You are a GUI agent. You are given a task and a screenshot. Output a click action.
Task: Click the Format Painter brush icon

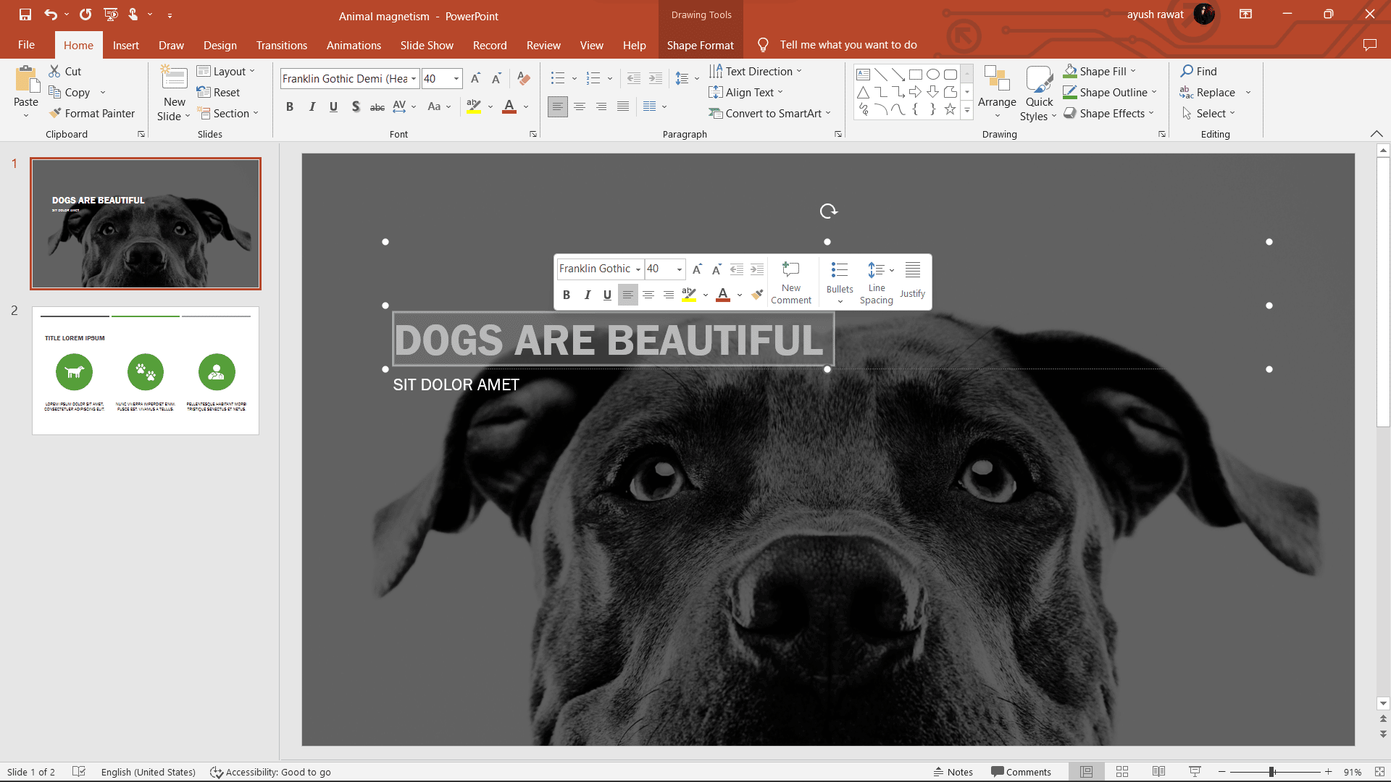55,113
